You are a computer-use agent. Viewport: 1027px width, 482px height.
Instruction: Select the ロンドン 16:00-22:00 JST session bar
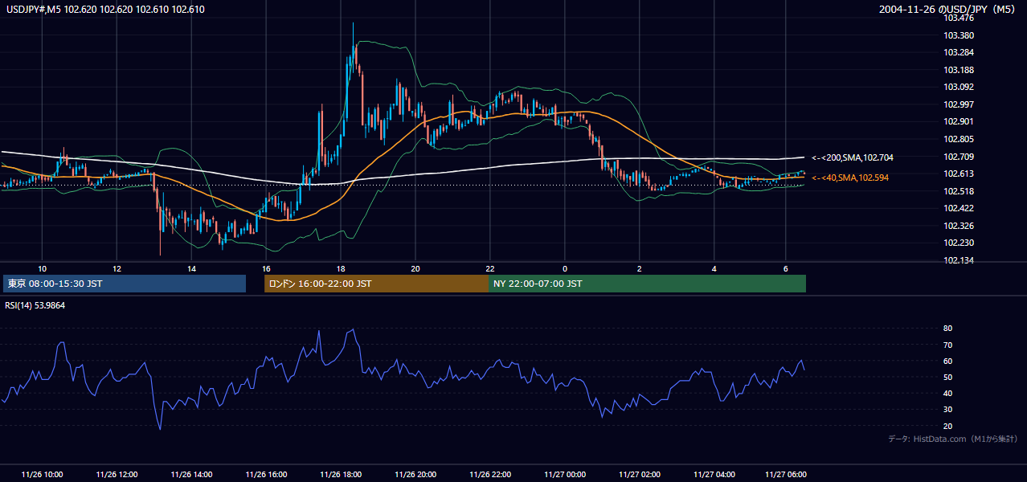376,284
